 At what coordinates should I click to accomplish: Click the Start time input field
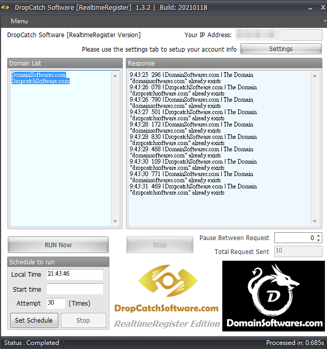tap(75, 289)
